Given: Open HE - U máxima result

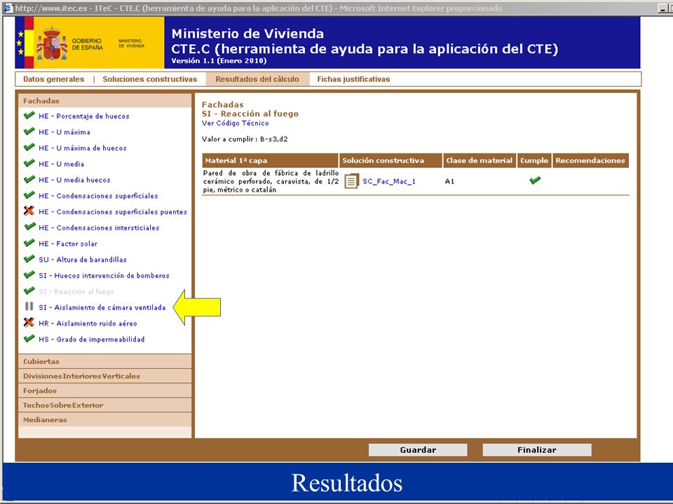Looking at the screenshot, I should pyautogui.click(x=64, y=132).
